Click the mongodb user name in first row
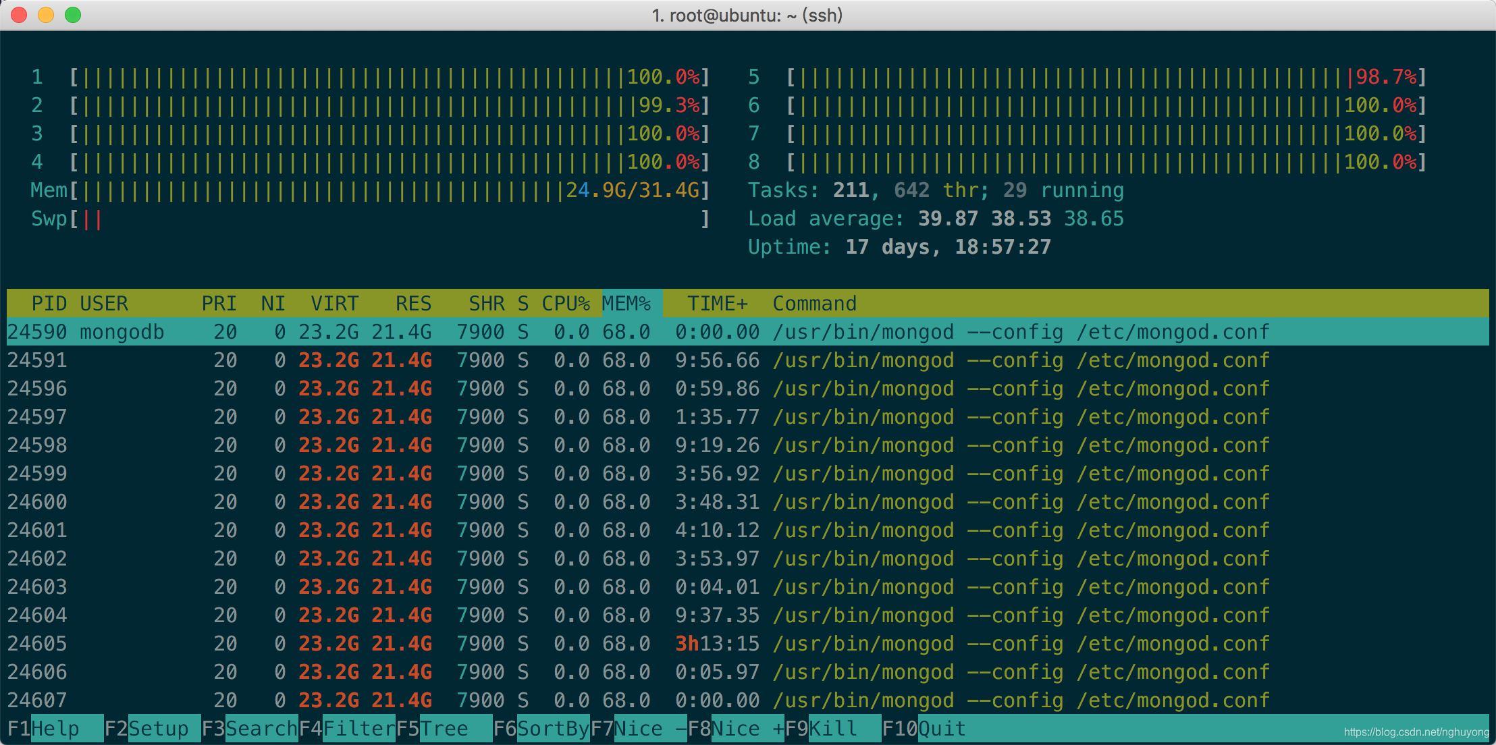 point(122,332)
